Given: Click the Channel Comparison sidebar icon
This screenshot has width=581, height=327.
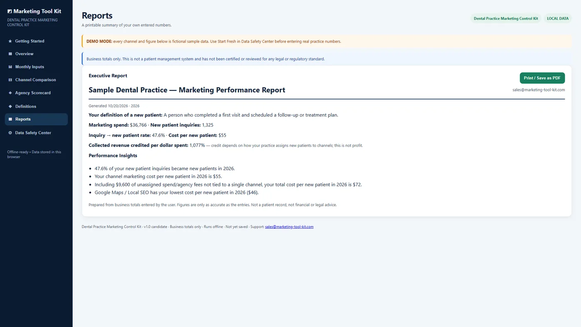Looking at the screenshot, I should 10,80.
